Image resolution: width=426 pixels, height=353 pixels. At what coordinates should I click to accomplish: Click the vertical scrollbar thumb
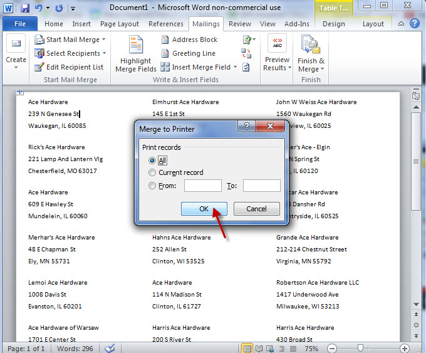(416, 161)
